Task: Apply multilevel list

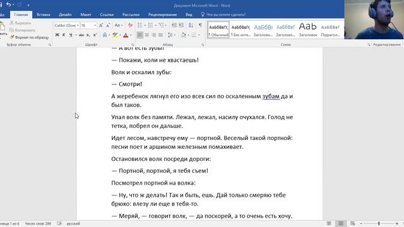Action: pyautogui.click(x=162, y=25)
